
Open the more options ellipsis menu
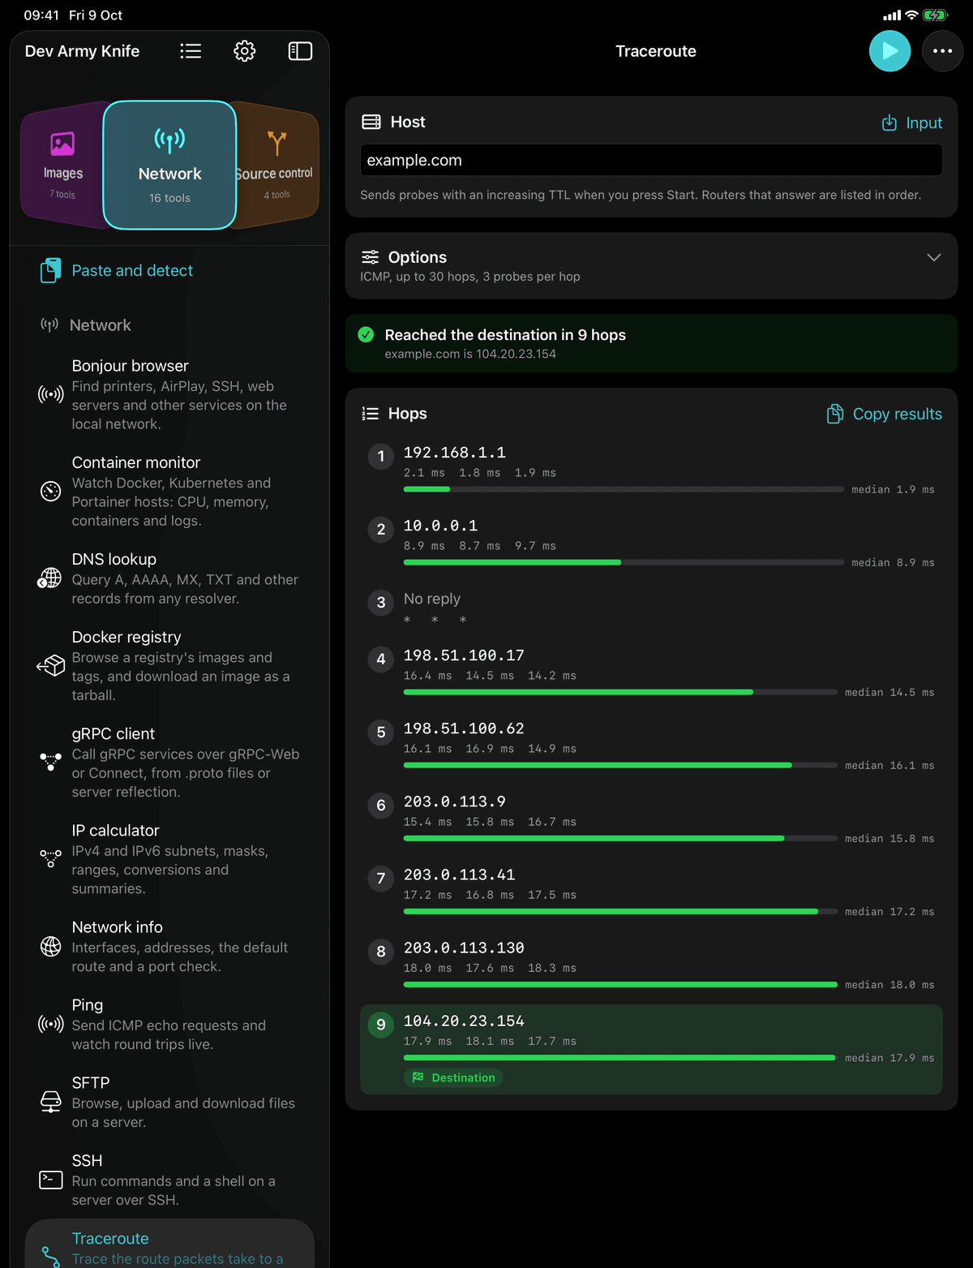942,51
